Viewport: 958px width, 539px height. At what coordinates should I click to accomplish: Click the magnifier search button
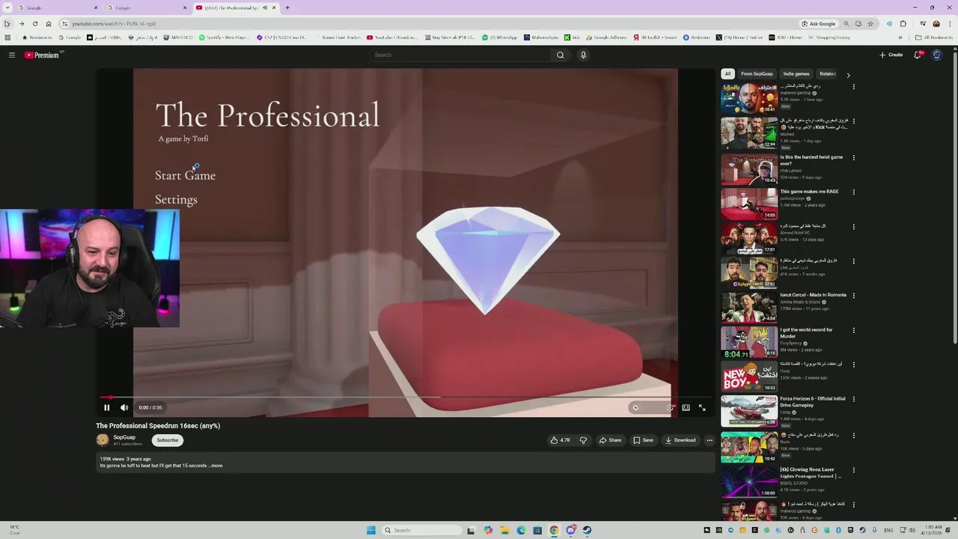pos(560,55)
